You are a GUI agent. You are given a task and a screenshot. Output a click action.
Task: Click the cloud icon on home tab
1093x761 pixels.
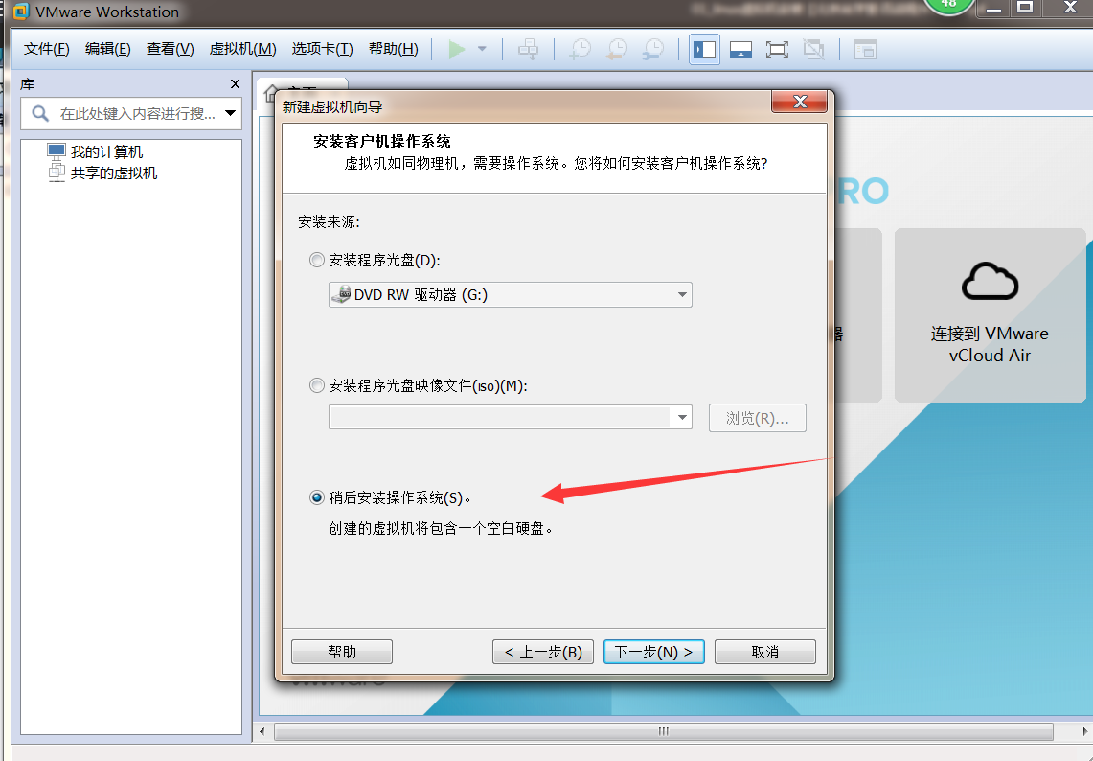[x=990, y=281]
